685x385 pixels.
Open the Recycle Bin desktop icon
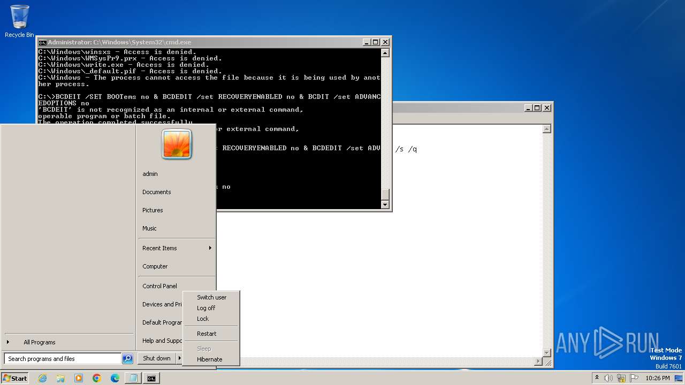[x=19, y=21]
